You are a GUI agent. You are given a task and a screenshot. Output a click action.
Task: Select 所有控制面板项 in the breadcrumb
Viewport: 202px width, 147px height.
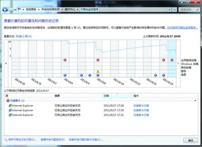click(50, 9)
